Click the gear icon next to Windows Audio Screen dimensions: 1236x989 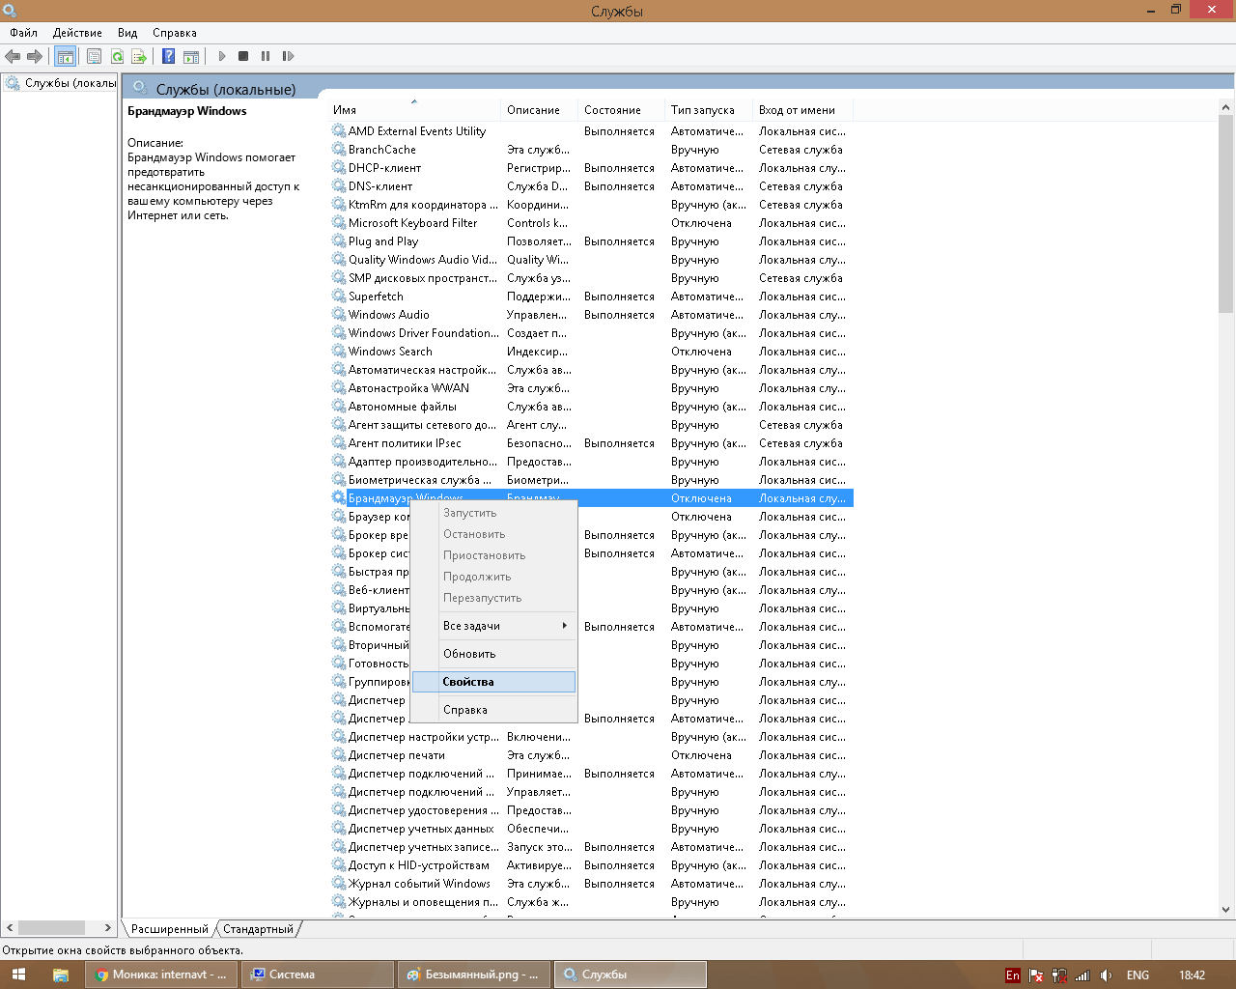339,314
